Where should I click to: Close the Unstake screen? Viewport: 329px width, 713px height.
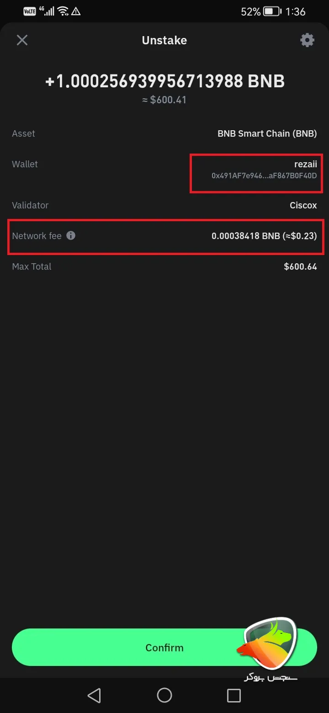point(22,40)
